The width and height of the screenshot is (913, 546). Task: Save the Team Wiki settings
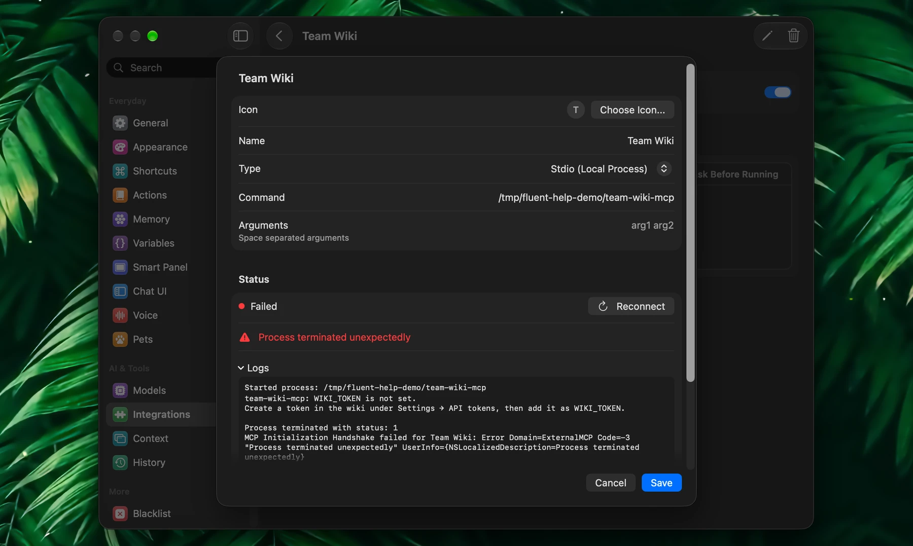(661, 483)
